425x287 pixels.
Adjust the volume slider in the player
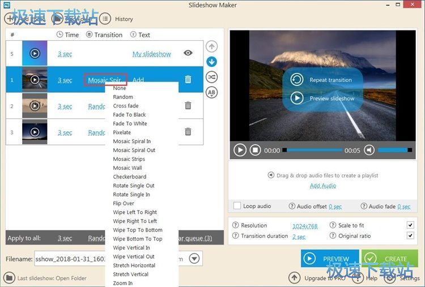394,151
